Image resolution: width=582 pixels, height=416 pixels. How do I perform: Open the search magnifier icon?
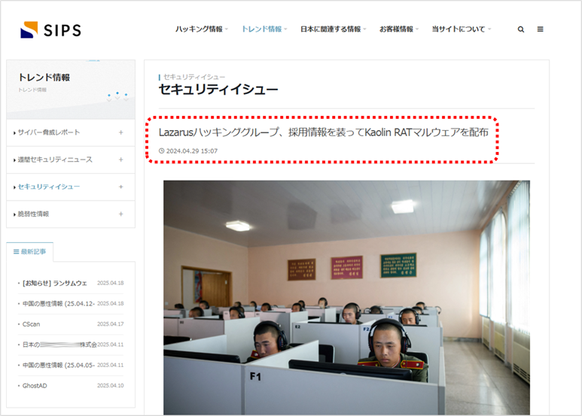click(521, 29)
